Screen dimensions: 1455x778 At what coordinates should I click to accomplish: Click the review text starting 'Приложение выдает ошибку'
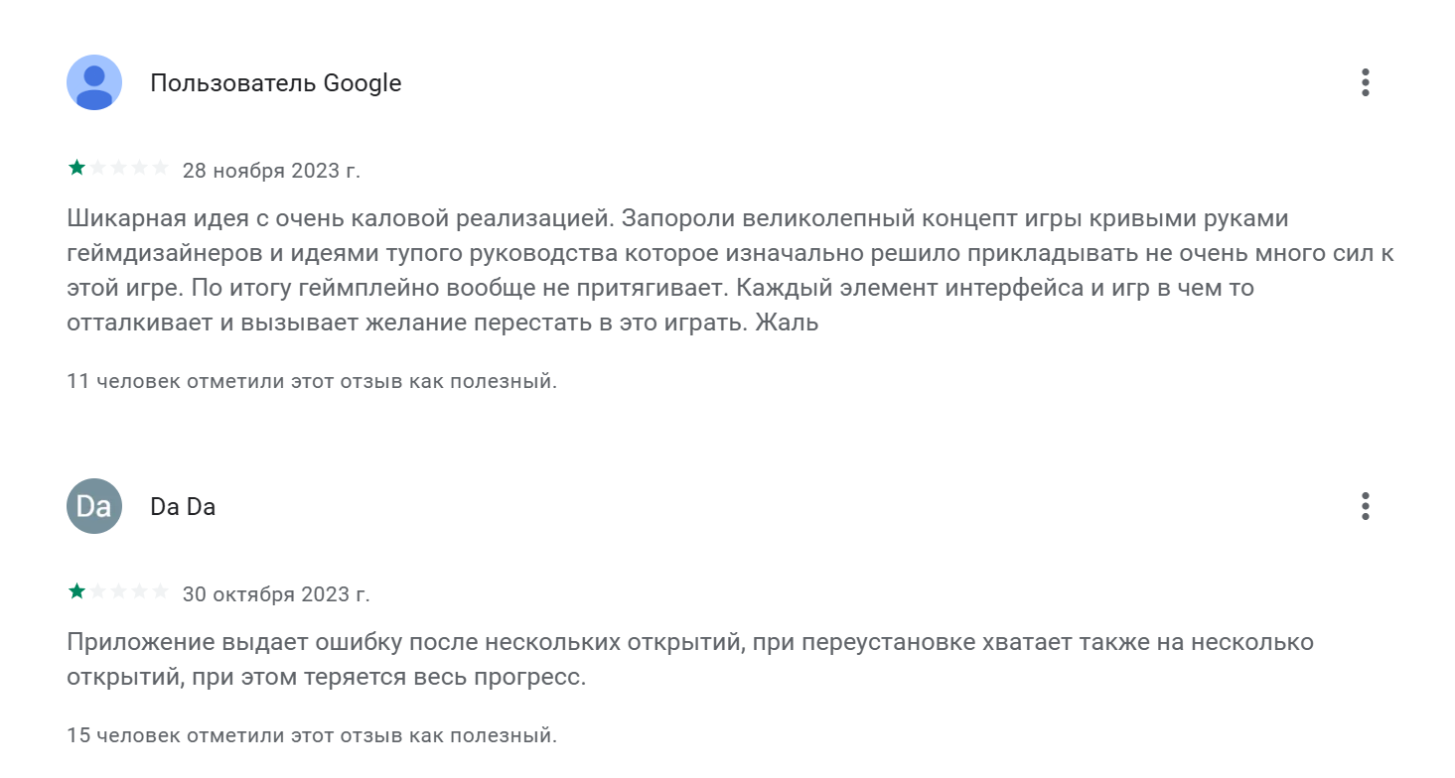(x=690, y=661)
